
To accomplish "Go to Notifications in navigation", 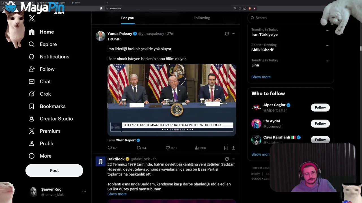I will click(x=55, y=57).
